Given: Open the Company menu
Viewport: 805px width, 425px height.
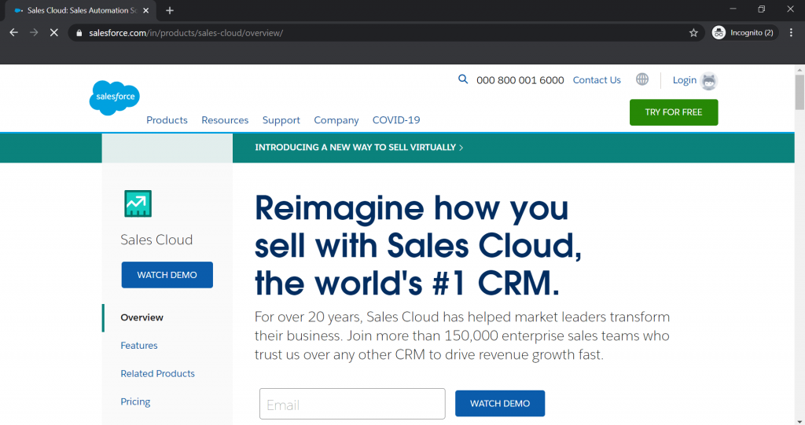Looking at the screenshot, I should (336, 120).
